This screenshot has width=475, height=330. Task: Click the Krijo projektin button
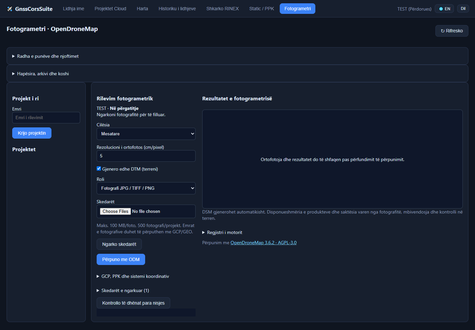pyautogui.click(x=32, y=133)
